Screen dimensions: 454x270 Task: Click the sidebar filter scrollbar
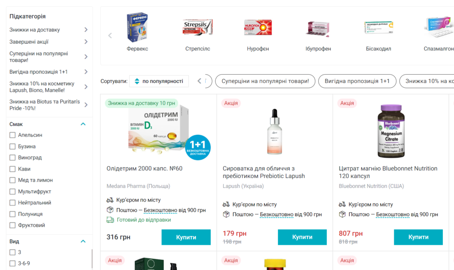[x=92, y=259]
